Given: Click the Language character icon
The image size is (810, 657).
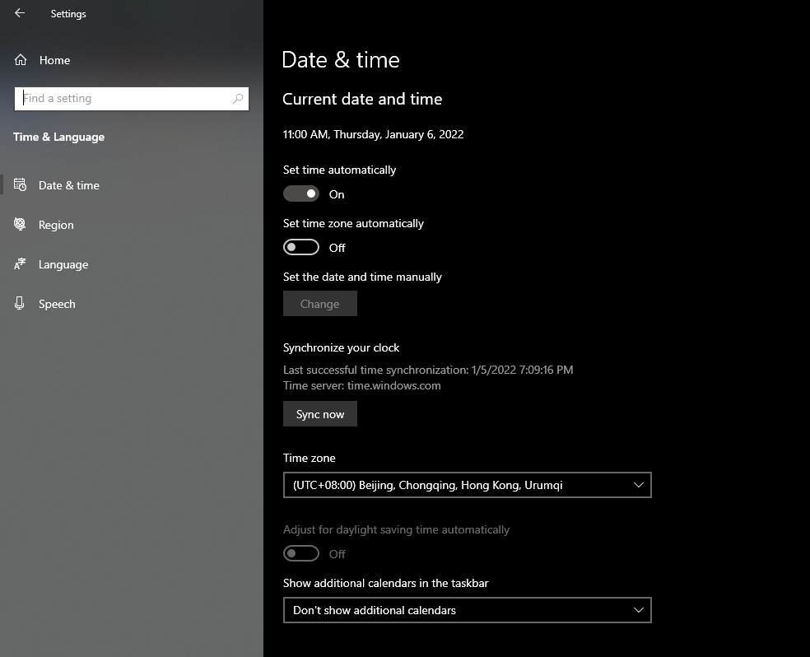Looking at the screenshot, I should (20, 264).
